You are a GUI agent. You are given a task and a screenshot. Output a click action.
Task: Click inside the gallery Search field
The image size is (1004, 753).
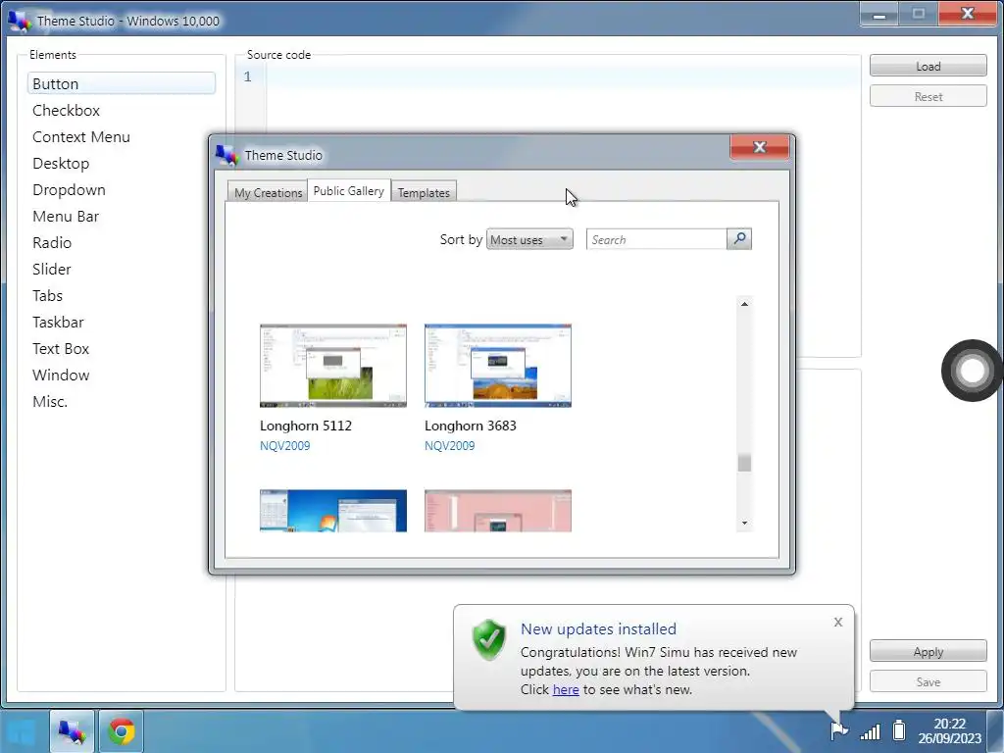(656, 239)
